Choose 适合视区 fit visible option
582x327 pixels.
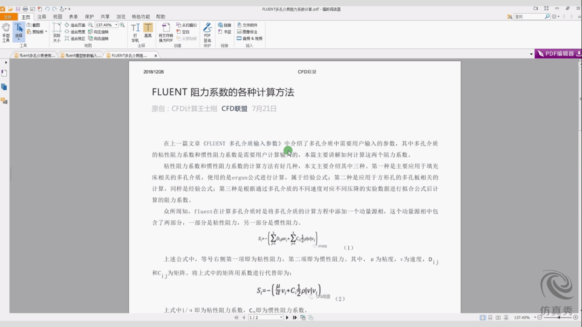[x=75, y=38]
